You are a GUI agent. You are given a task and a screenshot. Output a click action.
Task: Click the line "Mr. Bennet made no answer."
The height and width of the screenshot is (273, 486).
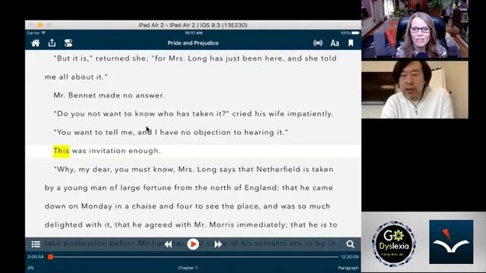pyautogui.click(x=109, y=96)
